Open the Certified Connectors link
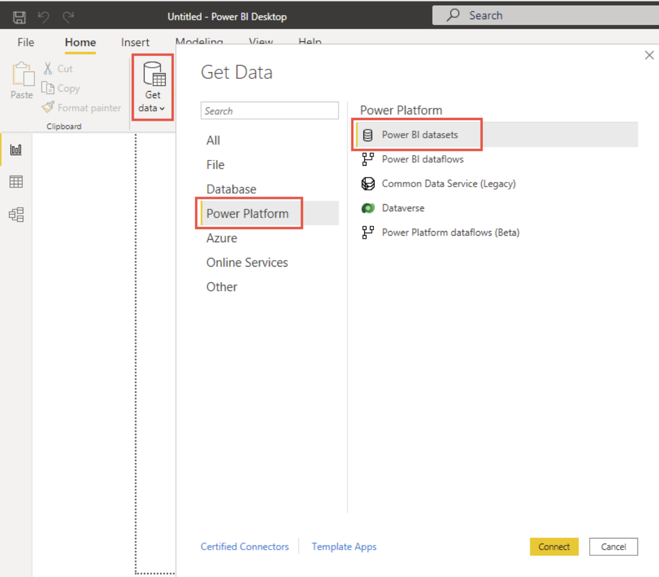659x577 pixels. click(245, 547)
